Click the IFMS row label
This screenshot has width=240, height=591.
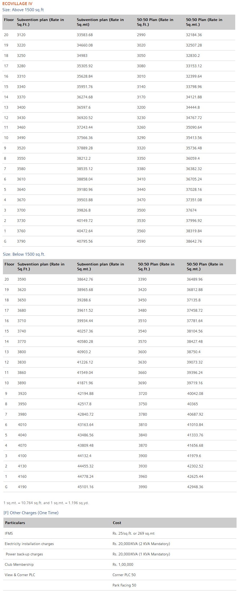pos(9,533)
